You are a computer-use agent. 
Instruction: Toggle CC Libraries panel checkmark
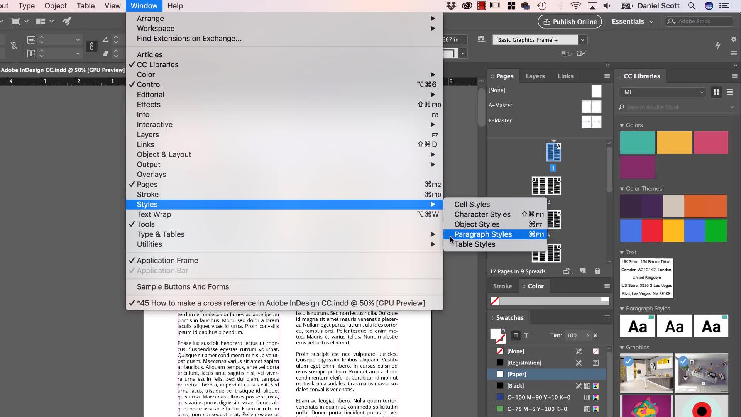[284, 64]
